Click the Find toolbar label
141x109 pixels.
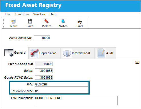pos(80,26)
